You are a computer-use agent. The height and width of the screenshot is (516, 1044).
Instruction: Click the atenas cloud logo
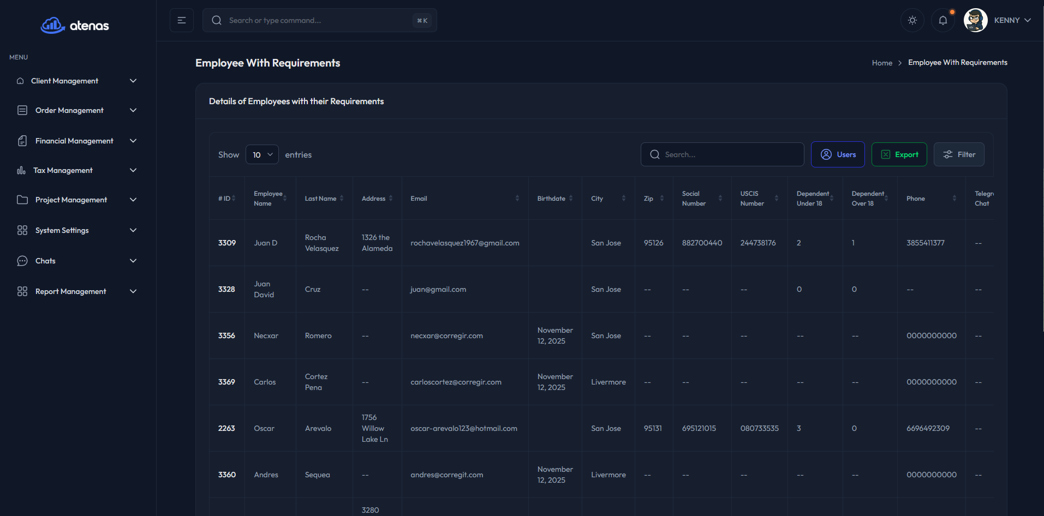point(53,25)
